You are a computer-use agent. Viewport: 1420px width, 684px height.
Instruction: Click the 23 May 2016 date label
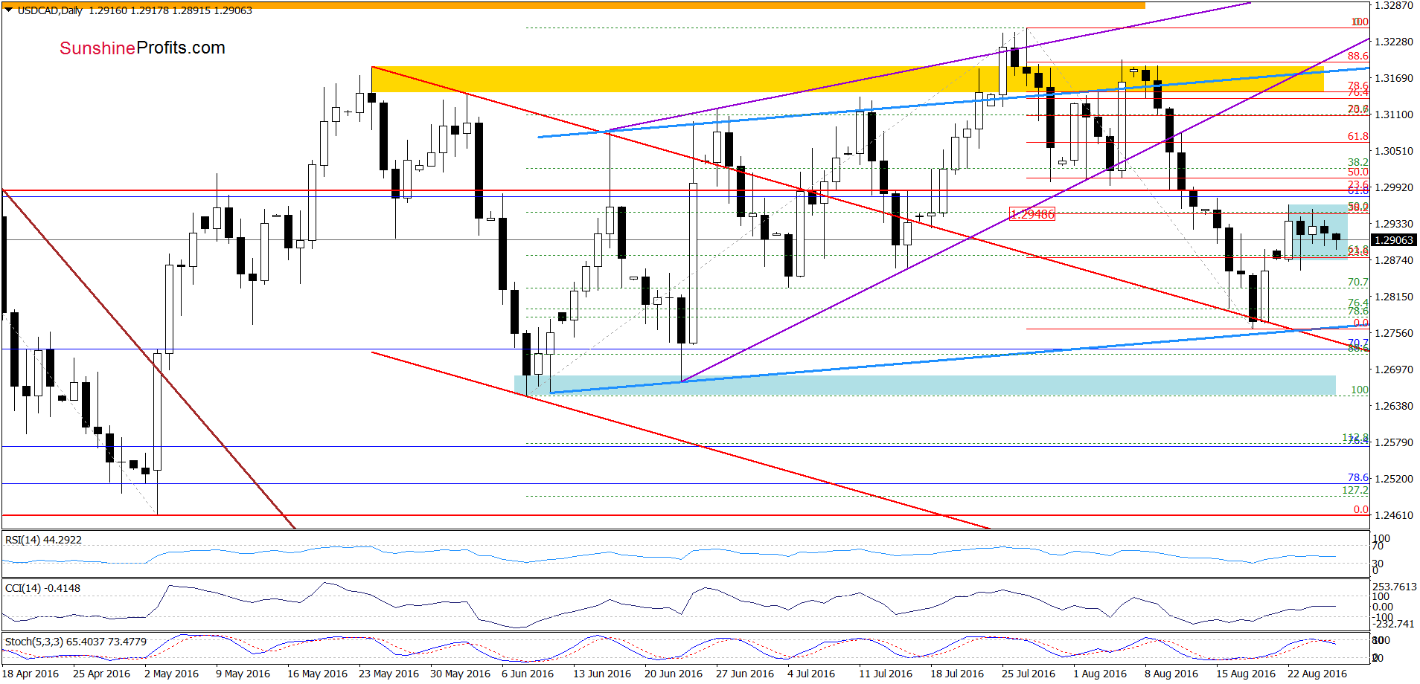[388, 674]
